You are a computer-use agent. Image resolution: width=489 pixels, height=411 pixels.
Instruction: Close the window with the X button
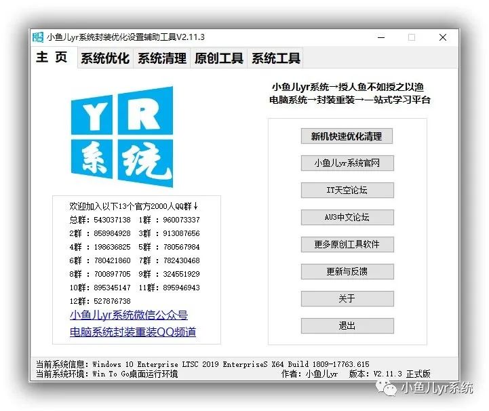[442, 37]
